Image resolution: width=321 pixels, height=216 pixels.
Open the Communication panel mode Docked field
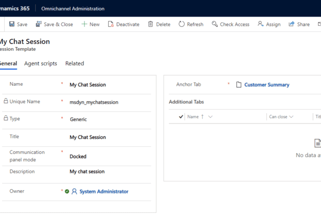coord(78,157)
